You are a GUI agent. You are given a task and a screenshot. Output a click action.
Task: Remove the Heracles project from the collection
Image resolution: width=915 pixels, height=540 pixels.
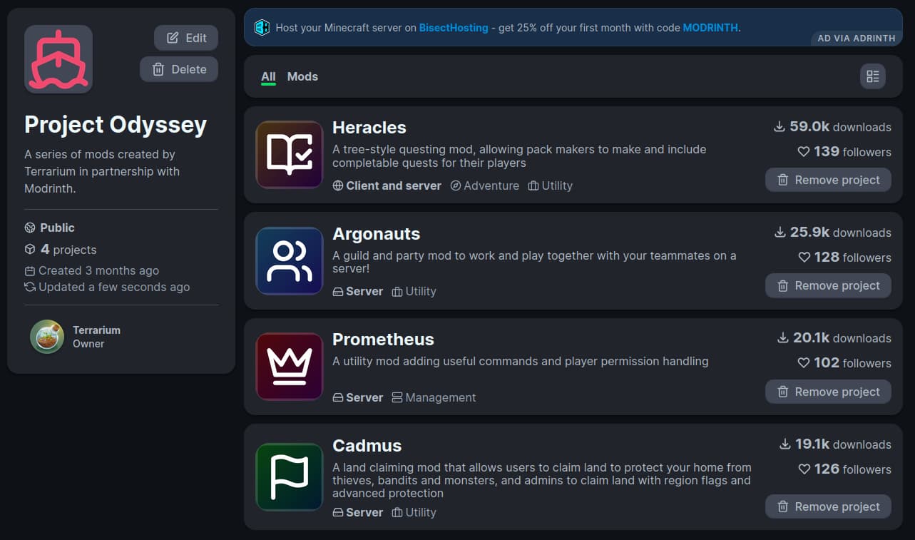point(828,180)
